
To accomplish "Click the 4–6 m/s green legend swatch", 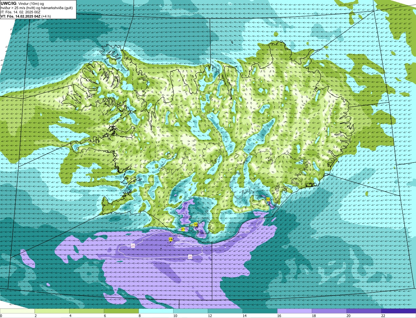I will pos(87,311).
